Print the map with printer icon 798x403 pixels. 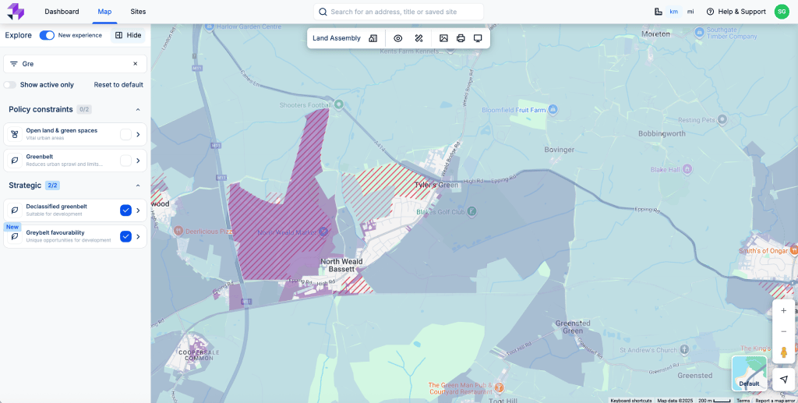(x=461, y=38)
